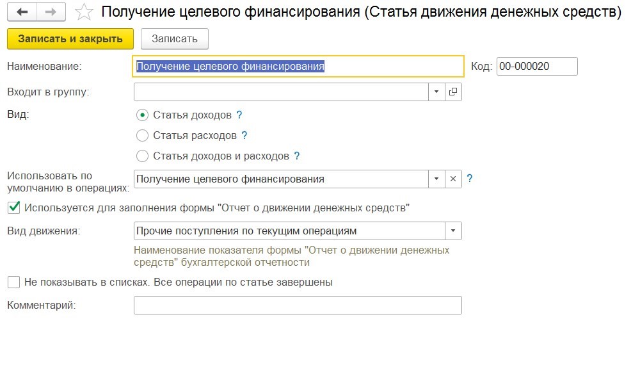Click the back navigation arrow
Image resolution: width=640 pixels, height=383 pixels.
tap(22, 12)
